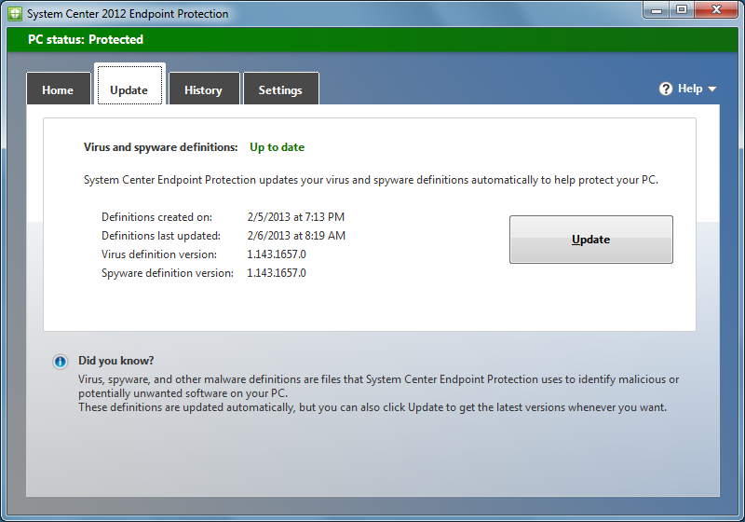Click 'Definitions created on:' label
This screenshot has height=522, width=745.
pos(156,217)
